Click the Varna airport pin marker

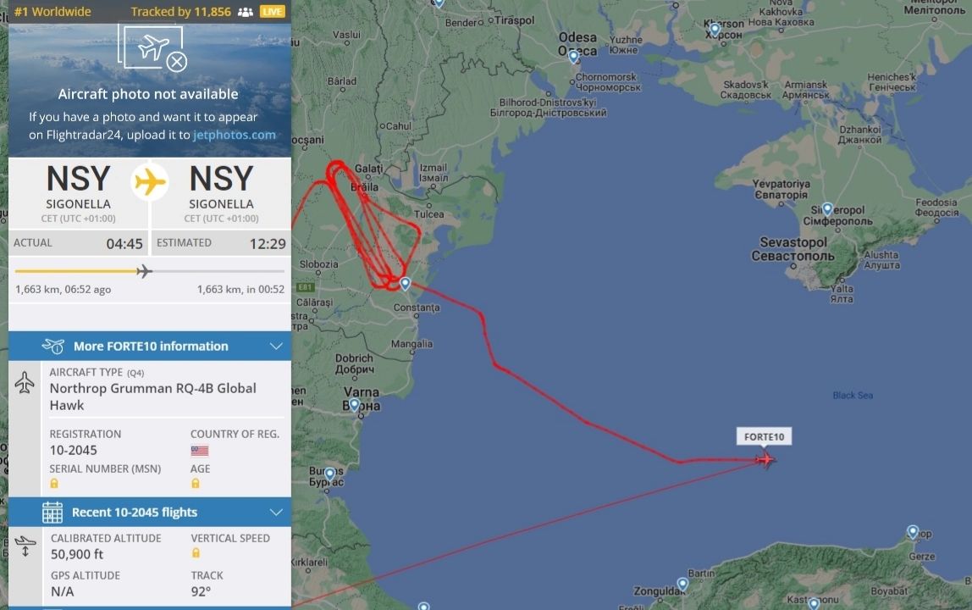click(x=354, y=405)
